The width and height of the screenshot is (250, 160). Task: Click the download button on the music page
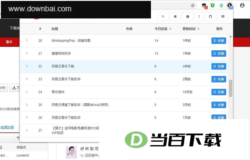click(x=15, y=87)
